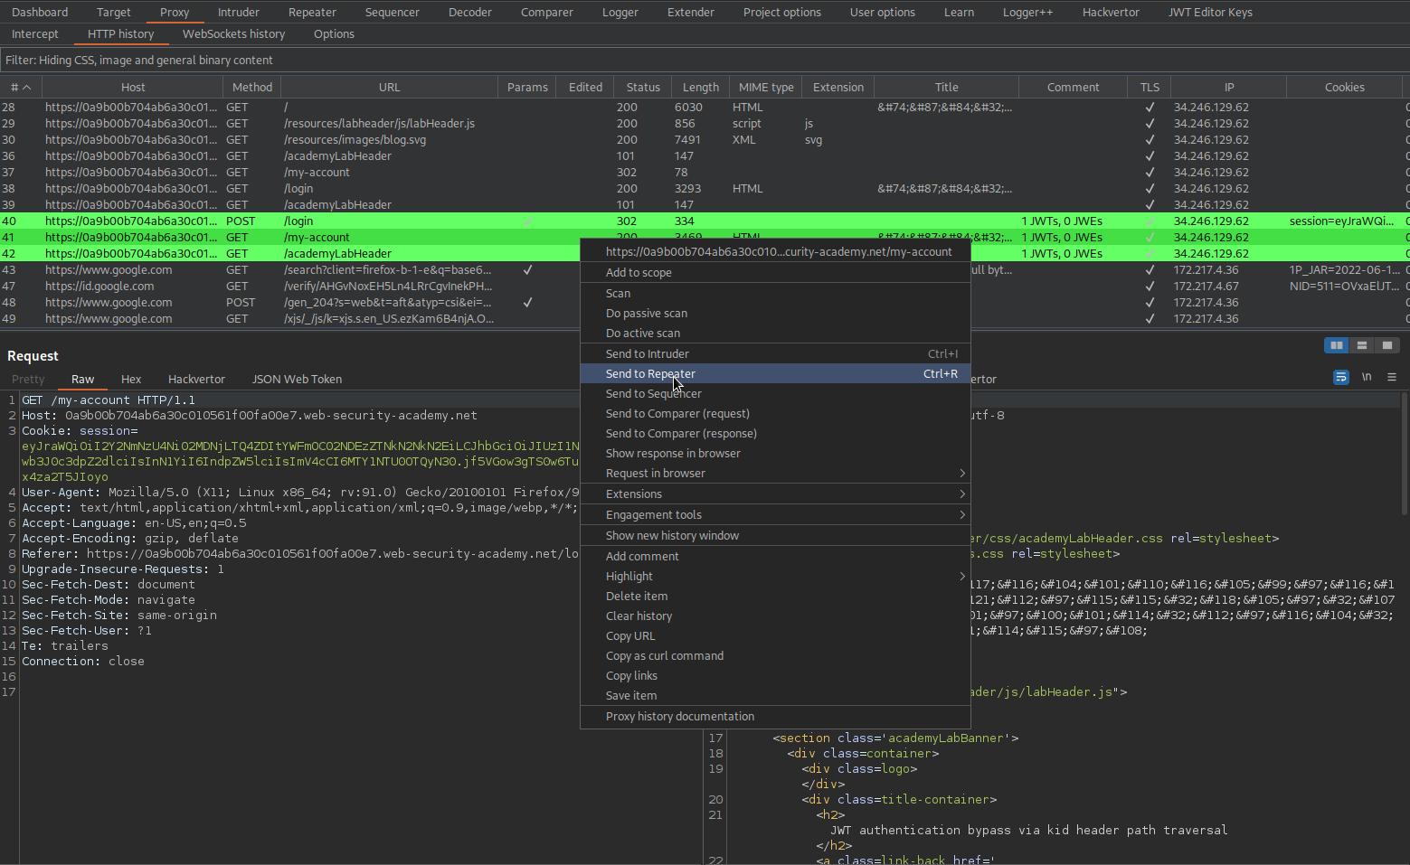The image size is (1410, 865).
Task: Toggle text wrapping icon in response panel
Action: [1341, 377]
